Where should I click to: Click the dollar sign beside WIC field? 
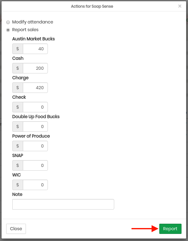coord(18,185)
